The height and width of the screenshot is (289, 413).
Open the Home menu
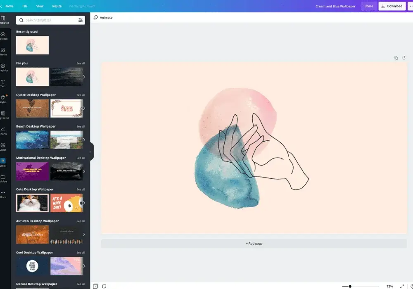(9, 6)
